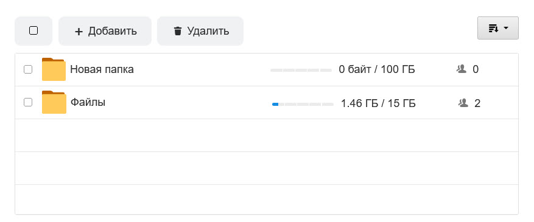This screenshot has height=222, width=534.
Task: Click the Файлы folder icon
Action: 54,102
